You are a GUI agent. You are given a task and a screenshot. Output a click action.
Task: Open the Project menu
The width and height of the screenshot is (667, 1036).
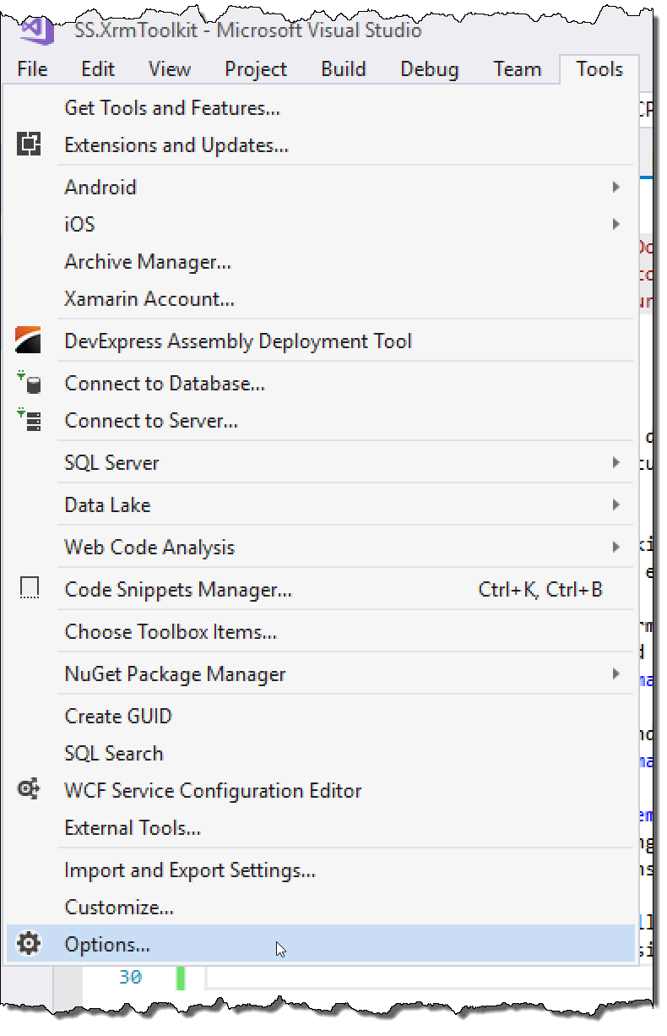pos(256,69)
